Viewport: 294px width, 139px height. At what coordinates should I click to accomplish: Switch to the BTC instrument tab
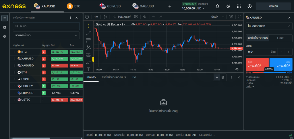[x=74, y=6]
